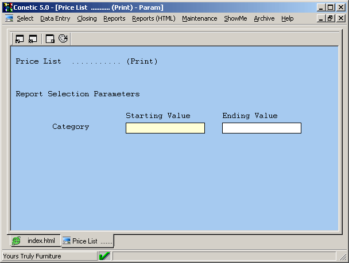The width and height of the screenshot is (349, 263).
Task: Open the Maintenance menu
Action: click(199, 18)
